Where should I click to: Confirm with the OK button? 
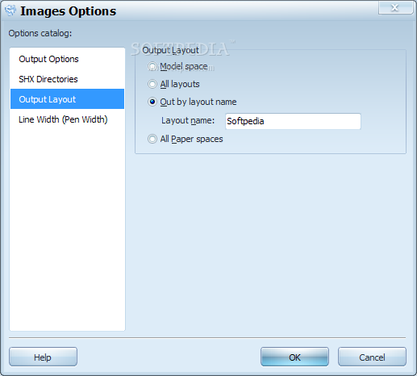pyautogui.click(x=294, y=357)
